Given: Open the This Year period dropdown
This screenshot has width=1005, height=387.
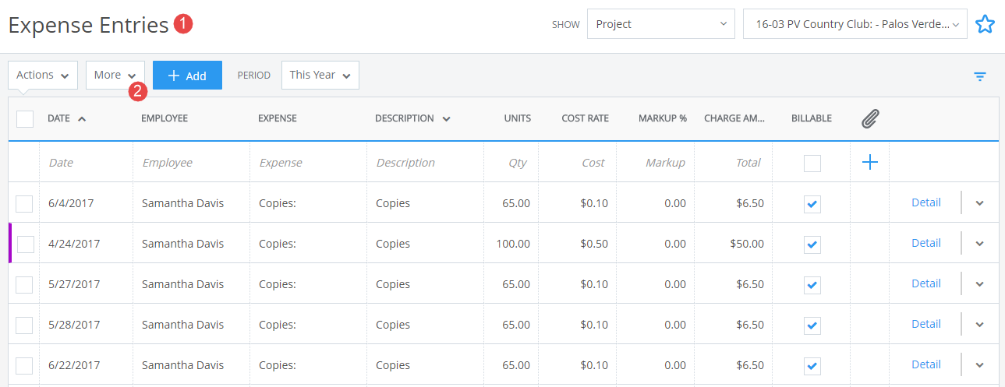Looking at the screenshot, I should [320, 75].
